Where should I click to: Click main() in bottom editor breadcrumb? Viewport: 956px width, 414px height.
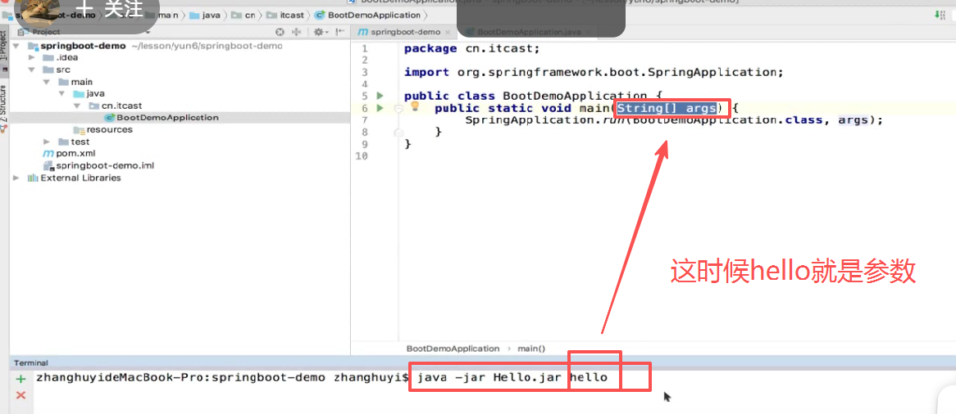[531, 349]
